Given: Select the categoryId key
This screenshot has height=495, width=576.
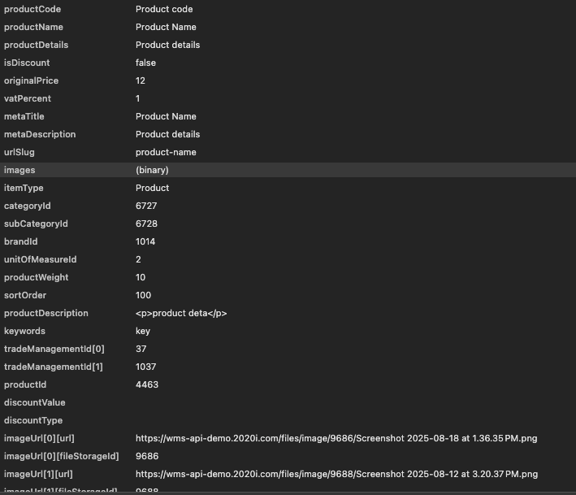Looking at the screenshot, I should tap(27, 206).
